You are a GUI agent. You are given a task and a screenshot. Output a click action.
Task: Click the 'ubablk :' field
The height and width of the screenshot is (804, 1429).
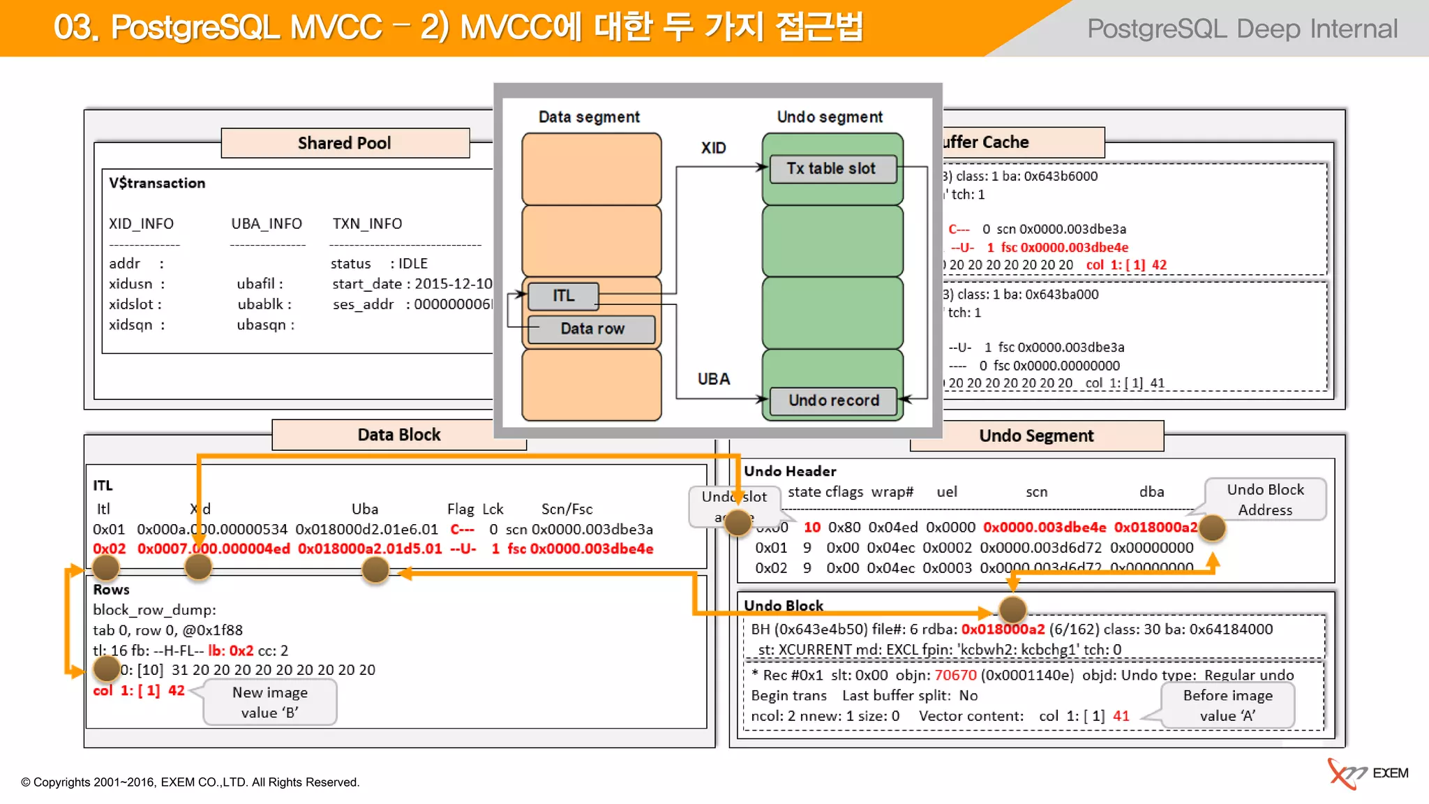[x=264, y=304]
